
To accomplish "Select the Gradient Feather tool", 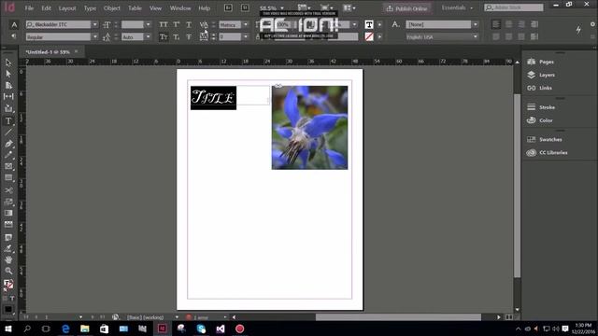I will (x=8, y=224).
